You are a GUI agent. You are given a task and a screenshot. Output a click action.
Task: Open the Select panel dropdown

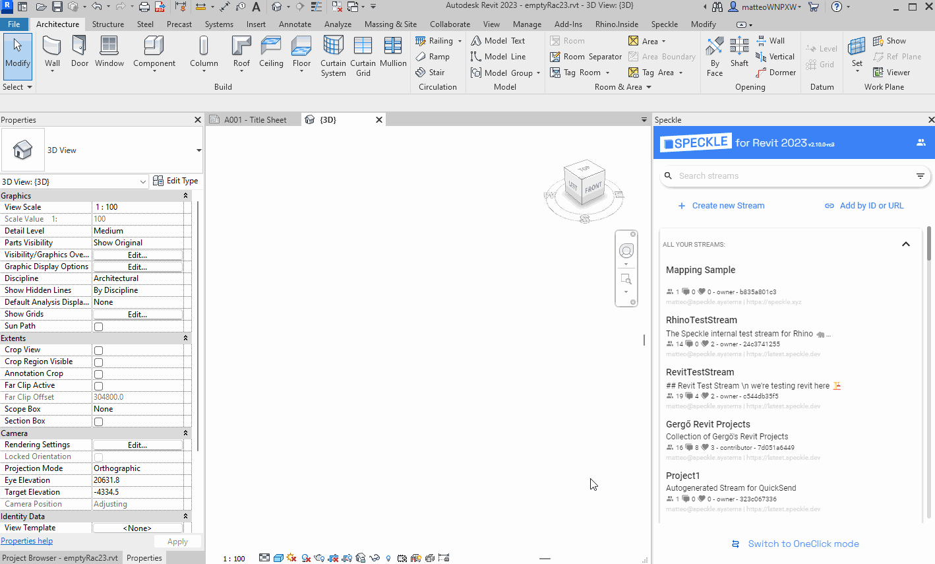click(x=17, y=87)
